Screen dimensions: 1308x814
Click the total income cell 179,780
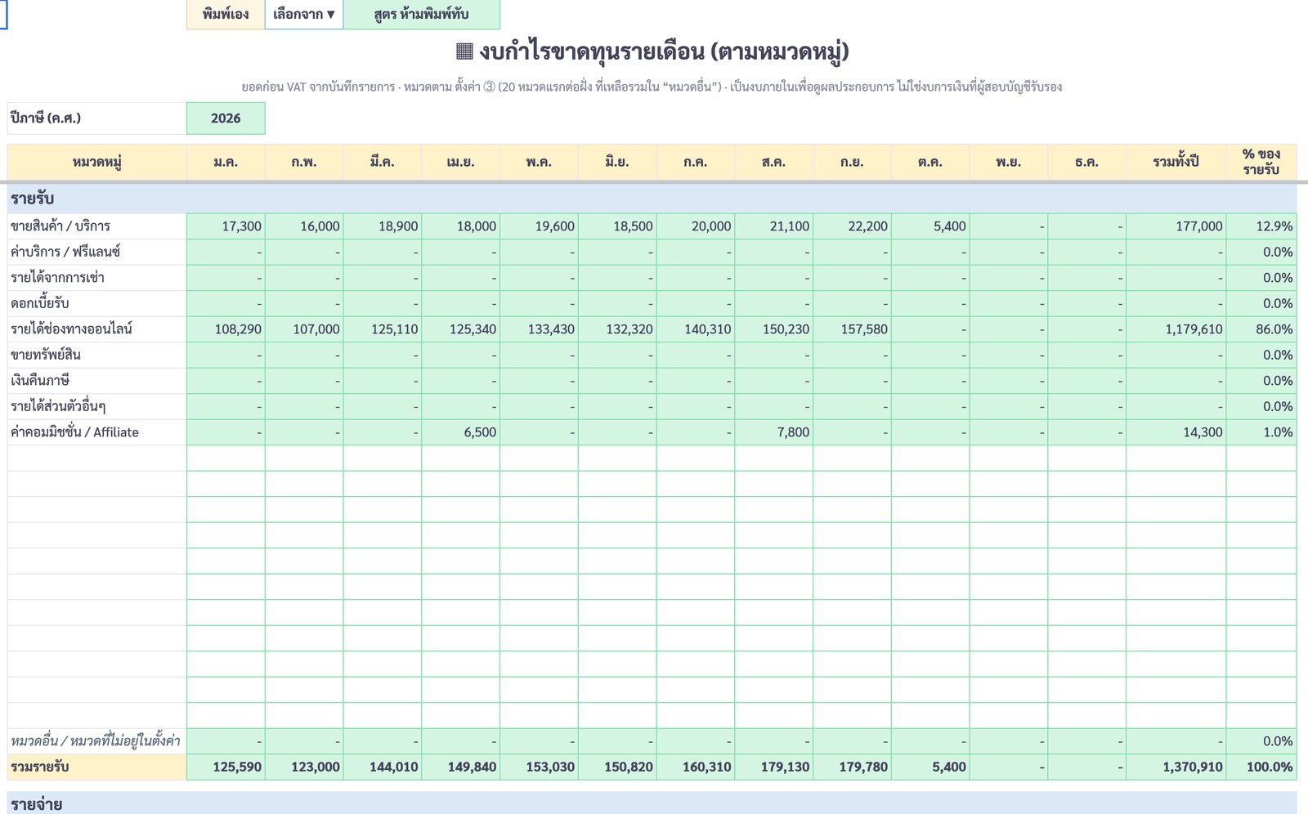click(852, 767)
